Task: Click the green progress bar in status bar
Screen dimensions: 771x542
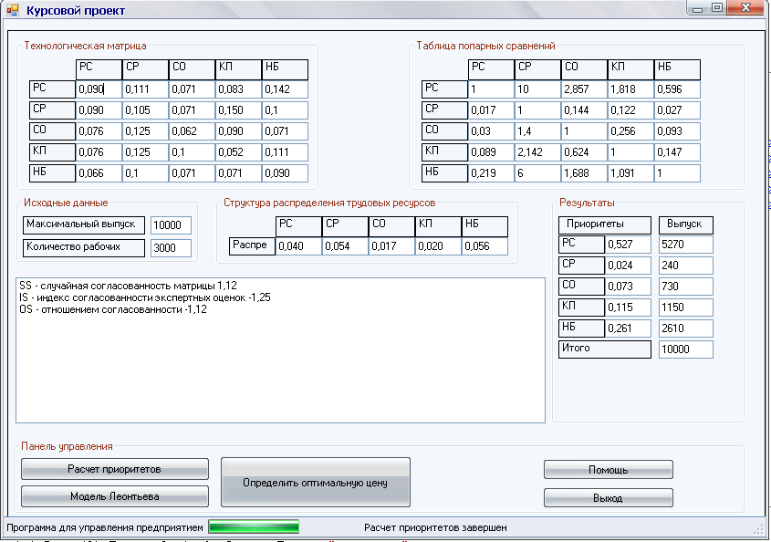Action: pyautogui.click(x=254, y=526)
